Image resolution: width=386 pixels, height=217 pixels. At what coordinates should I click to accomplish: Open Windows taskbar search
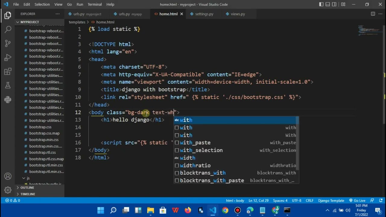[x=113, y=210]
